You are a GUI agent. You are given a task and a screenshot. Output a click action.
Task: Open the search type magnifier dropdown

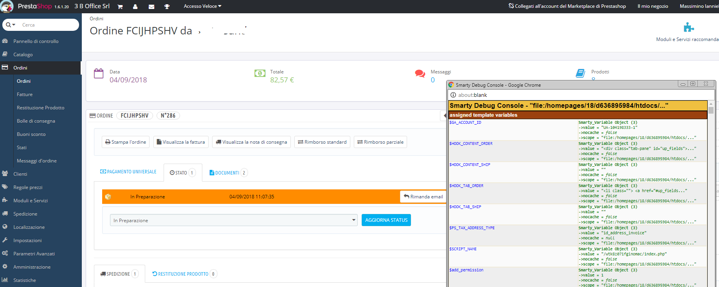[11, 25]
